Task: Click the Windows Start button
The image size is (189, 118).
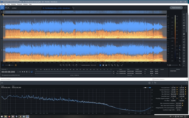Action: [2, 116]
